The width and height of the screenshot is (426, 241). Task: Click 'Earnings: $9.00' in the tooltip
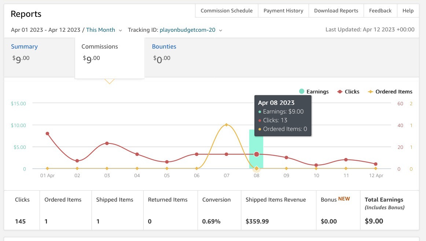[x=283, y=111]
